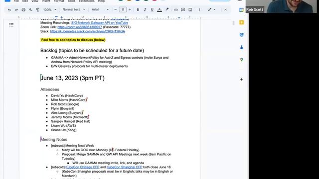Open the Tools menu
This screenshot has height=179, width=319.
coord(71,1)
